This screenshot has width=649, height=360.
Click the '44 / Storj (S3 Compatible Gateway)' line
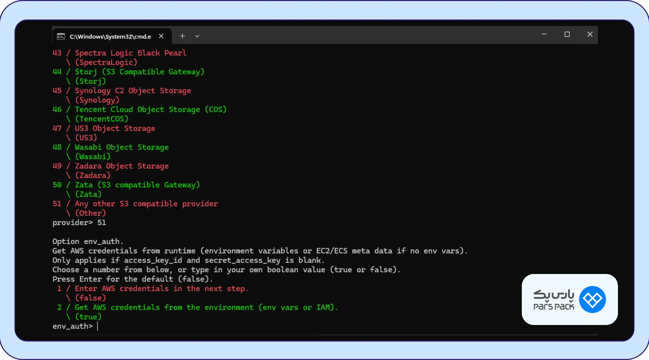[128, 72]
